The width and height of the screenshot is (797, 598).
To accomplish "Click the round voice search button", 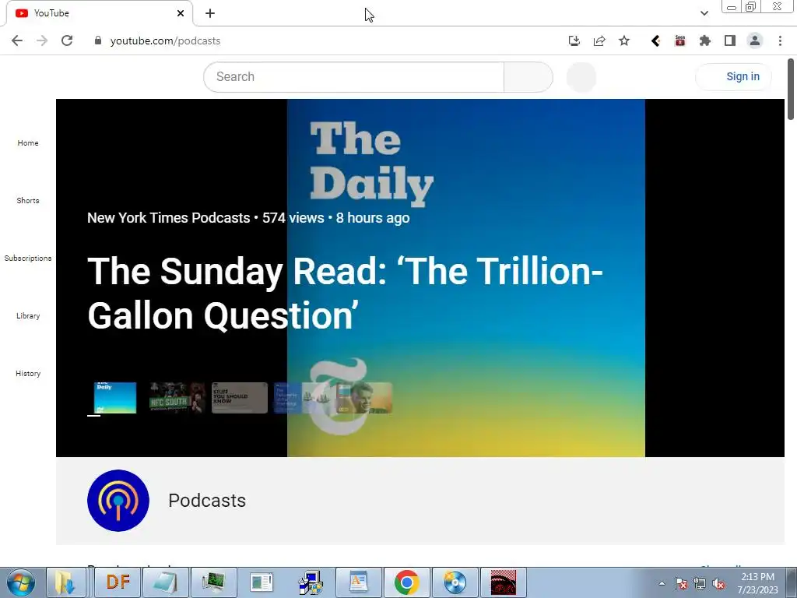I will [581, 77].
